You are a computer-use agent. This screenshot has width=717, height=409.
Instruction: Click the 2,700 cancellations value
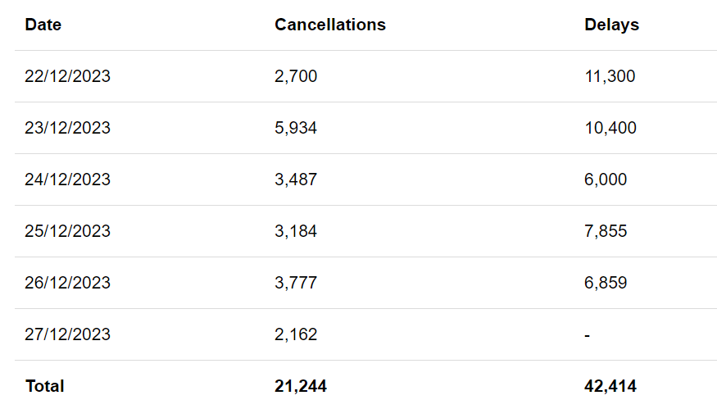tap(296, 76)
